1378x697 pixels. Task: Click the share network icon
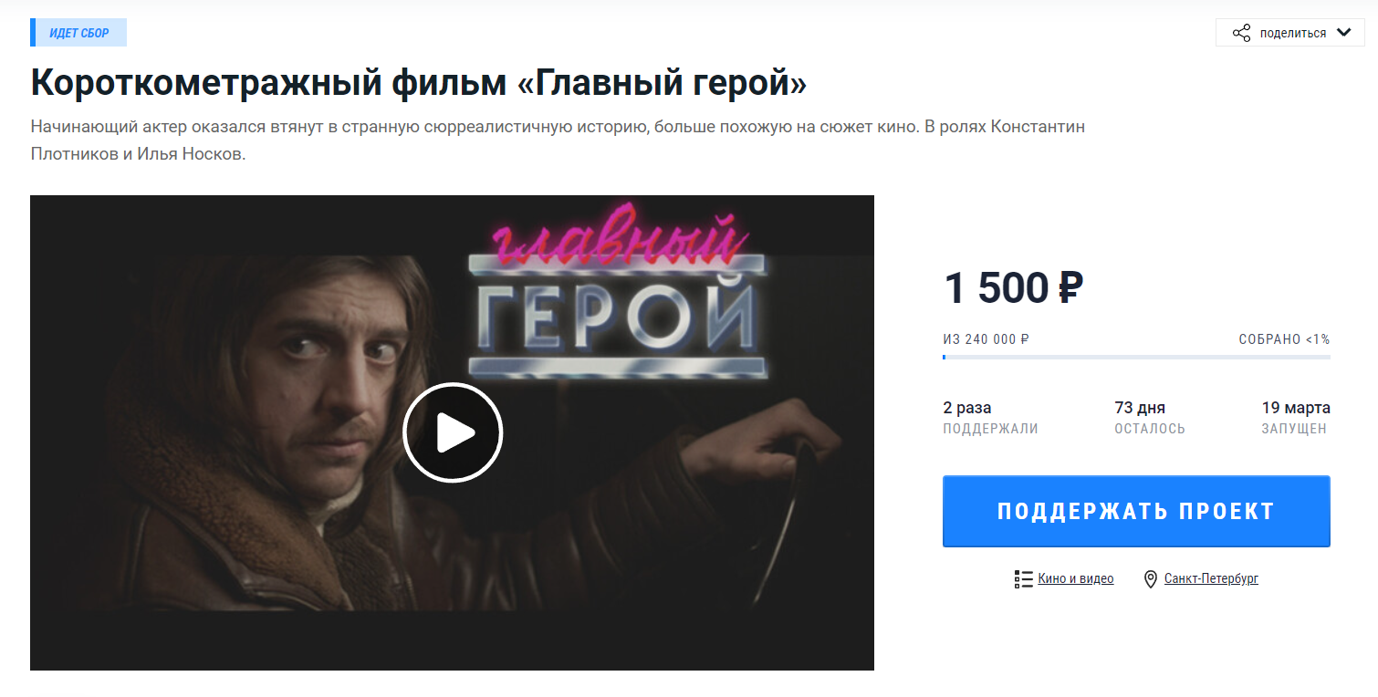tap(1241, 33)
